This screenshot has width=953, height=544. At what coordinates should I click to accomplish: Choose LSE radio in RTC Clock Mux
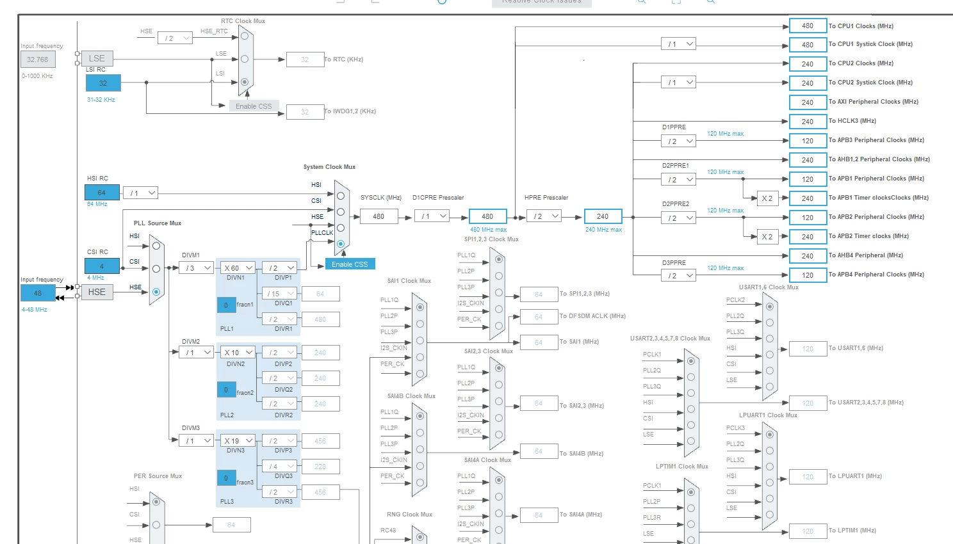[245, 59]
